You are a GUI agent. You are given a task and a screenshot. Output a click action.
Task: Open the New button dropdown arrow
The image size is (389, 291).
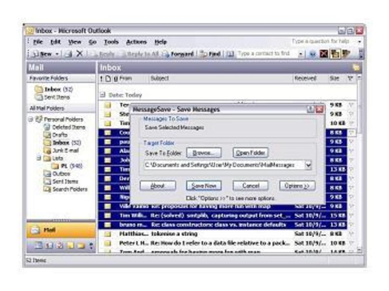coord(57,54)
